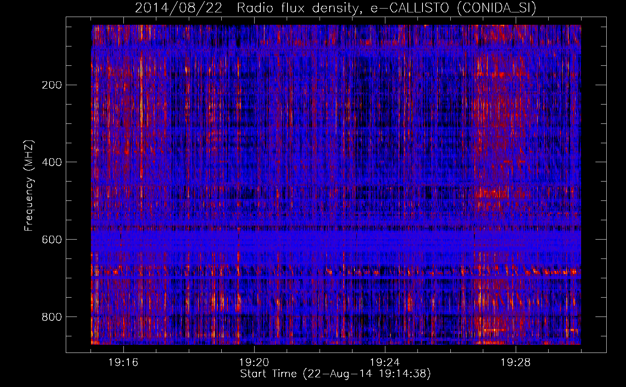Image resolution: width=626 pixels, height=387 pixels.
Task: Click the "Start Time" x-axis label
Action: point(335,374)
